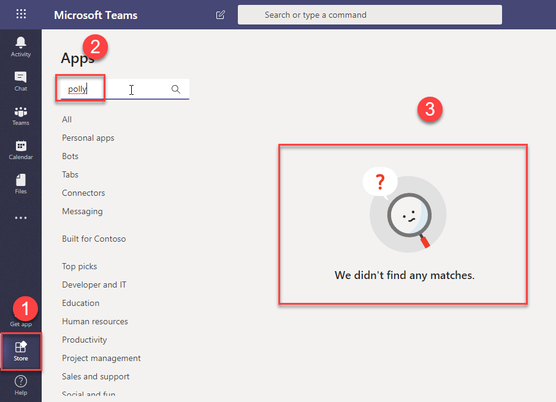Open Help at the sidebar bottom

(21, 385)
